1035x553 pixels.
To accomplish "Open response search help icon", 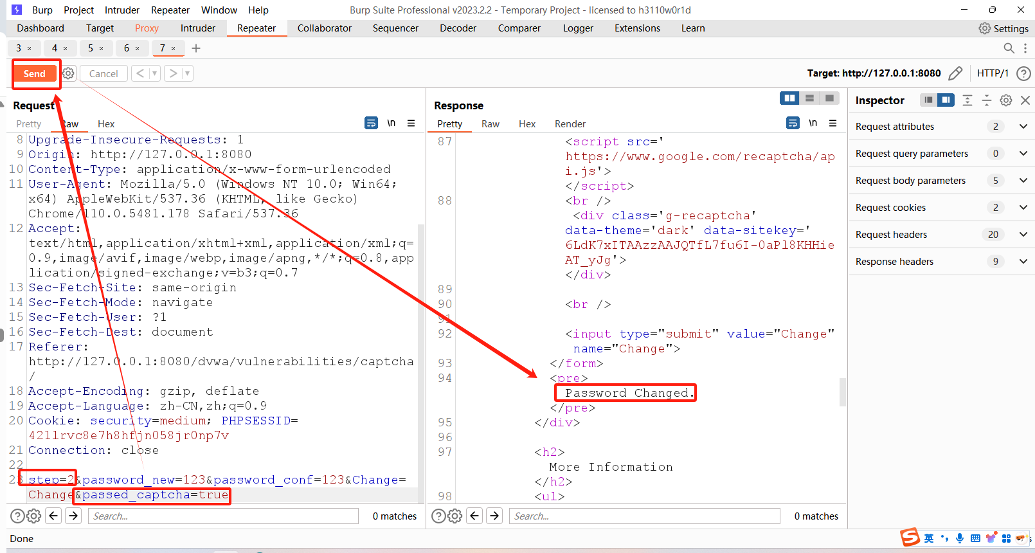I will (438, 516).
